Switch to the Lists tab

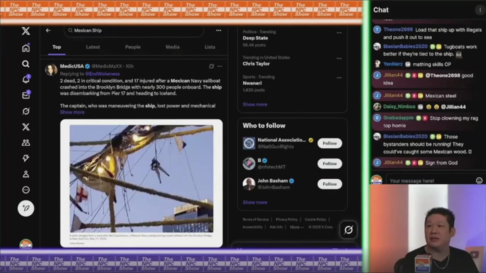210,47
